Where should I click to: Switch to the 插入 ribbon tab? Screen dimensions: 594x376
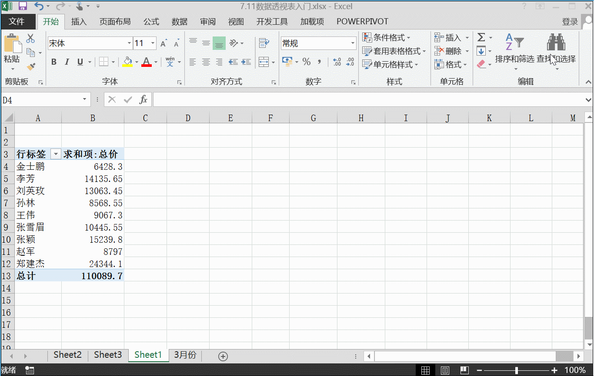pyautogui.click(x=79, y=21)
